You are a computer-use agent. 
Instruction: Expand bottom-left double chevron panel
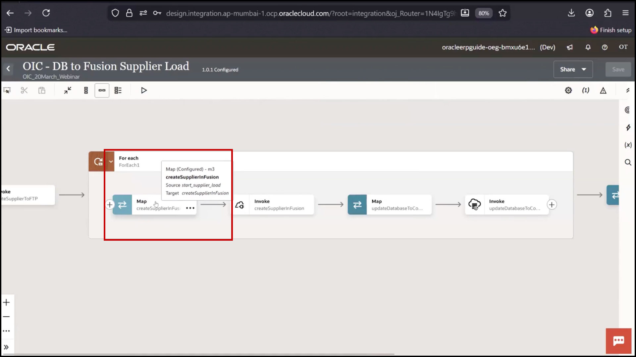[6, 347]
